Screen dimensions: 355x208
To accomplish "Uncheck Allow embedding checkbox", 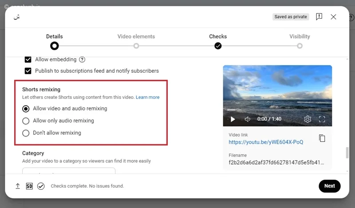I will coord(28,59).
